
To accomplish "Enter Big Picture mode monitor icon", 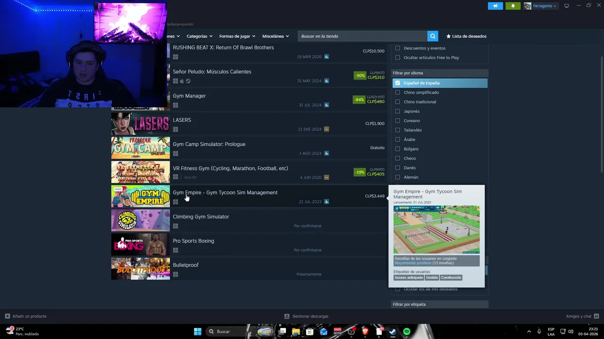I will (567, 6).
